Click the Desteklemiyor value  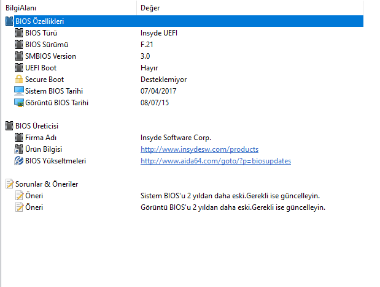click(163, 79)
